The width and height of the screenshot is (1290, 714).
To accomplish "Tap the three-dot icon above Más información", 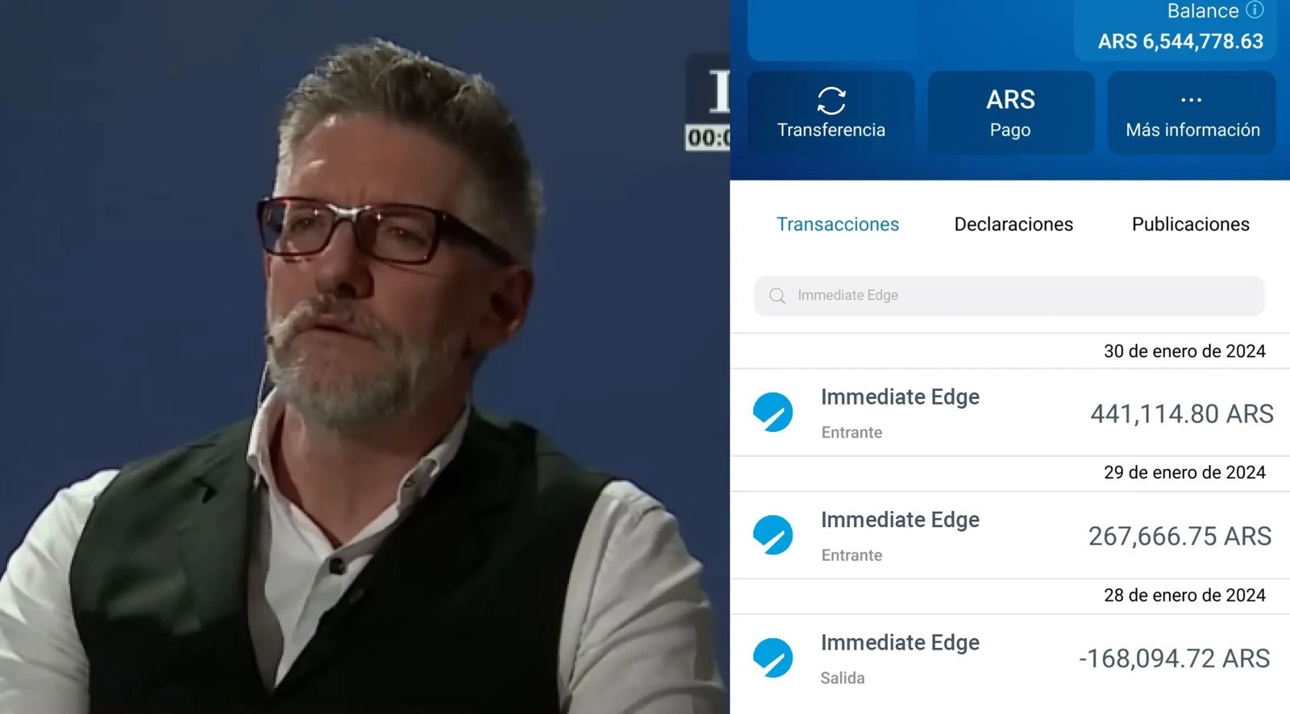I will [1191, 100].
